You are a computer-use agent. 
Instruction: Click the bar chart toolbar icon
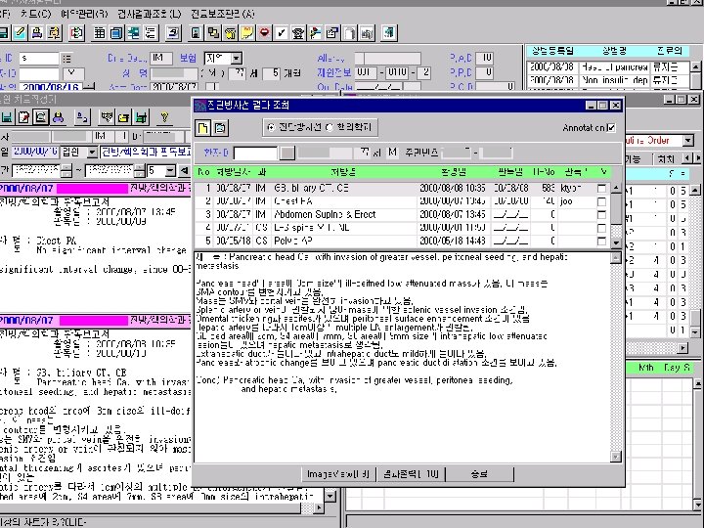coord(367,33)
